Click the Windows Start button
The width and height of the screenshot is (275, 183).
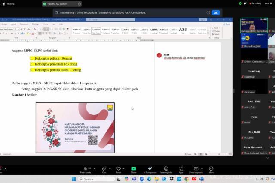(73, 179)
